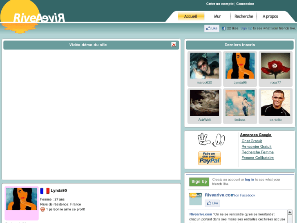Click the green Sign Up button
The height and width of the screenshot is (223, 297).
199,182
